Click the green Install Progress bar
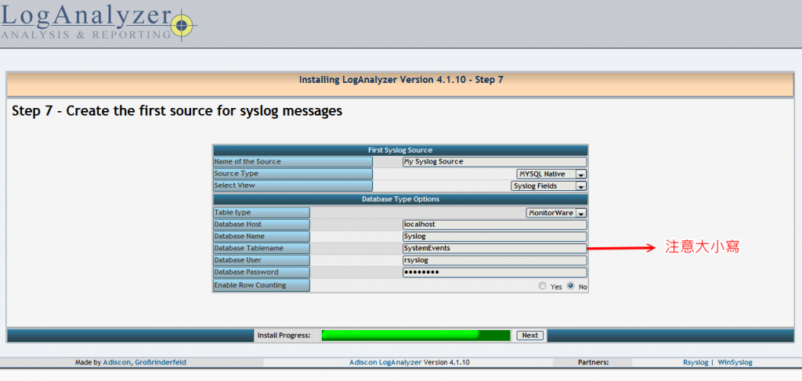Image resolution: width=802 pixels, height=381 pixels. click(416, 336)
